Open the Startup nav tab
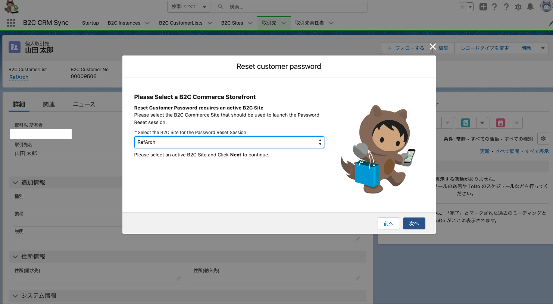The width and height of the screenshot is (553, 305). tap(90, 23)
